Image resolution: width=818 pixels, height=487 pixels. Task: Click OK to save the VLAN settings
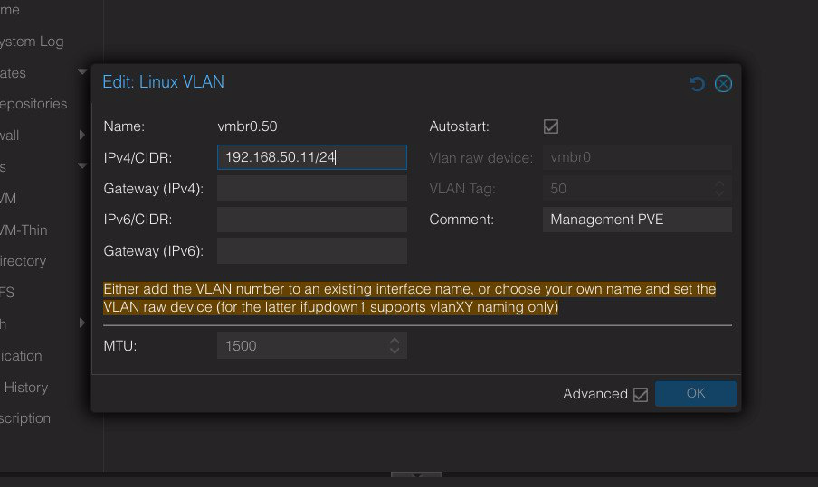coord(696,393)
